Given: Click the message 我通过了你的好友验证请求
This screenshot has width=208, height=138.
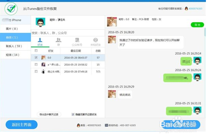Looking at the screenshot, I should pyautogui.click(x=150, y=42).
